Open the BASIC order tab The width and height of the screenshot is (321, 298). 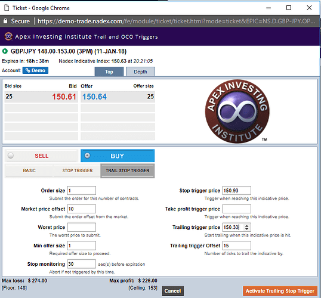tap(29, 170)
